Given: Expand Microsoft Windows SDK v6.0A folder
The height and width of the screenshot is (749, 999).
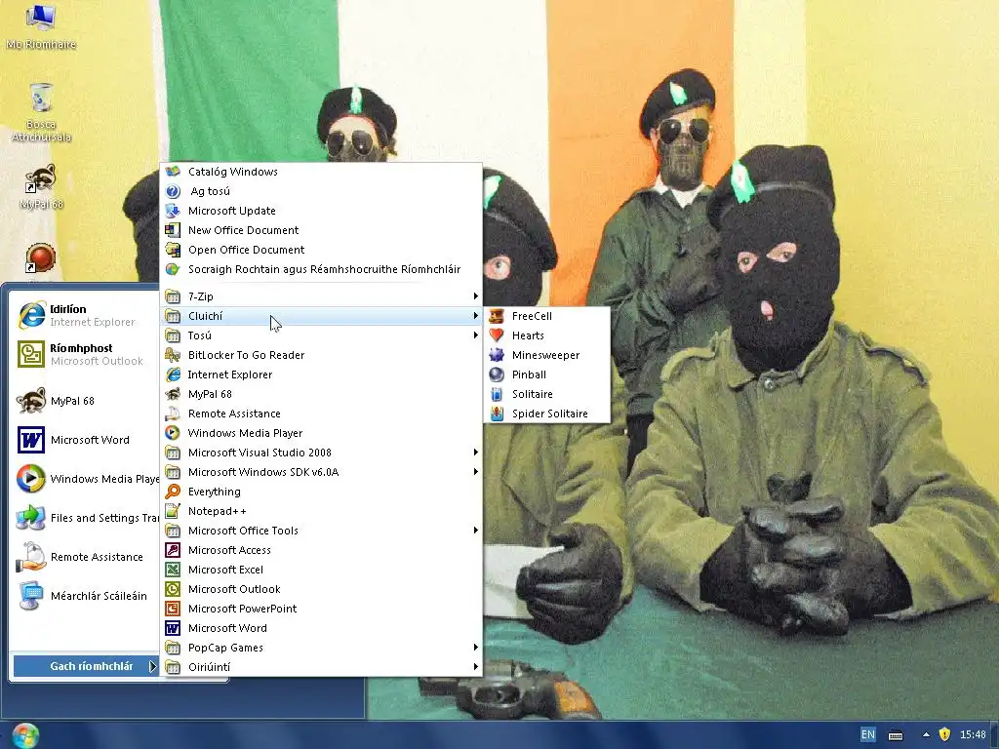Looking at the screenshot, I should pyautogui.click(x=321, y=473).
